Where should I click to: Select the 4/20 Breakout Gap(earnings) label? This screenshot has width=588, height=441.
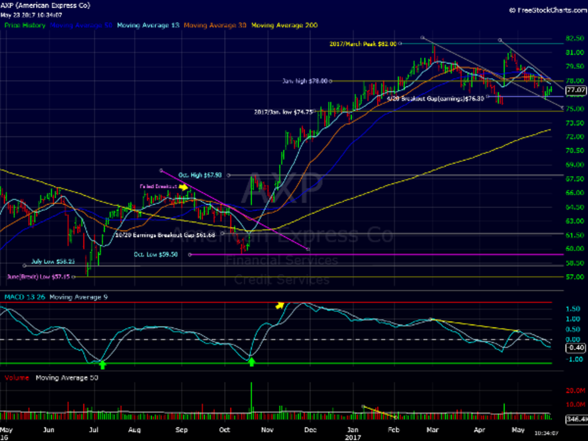[435, 98]
